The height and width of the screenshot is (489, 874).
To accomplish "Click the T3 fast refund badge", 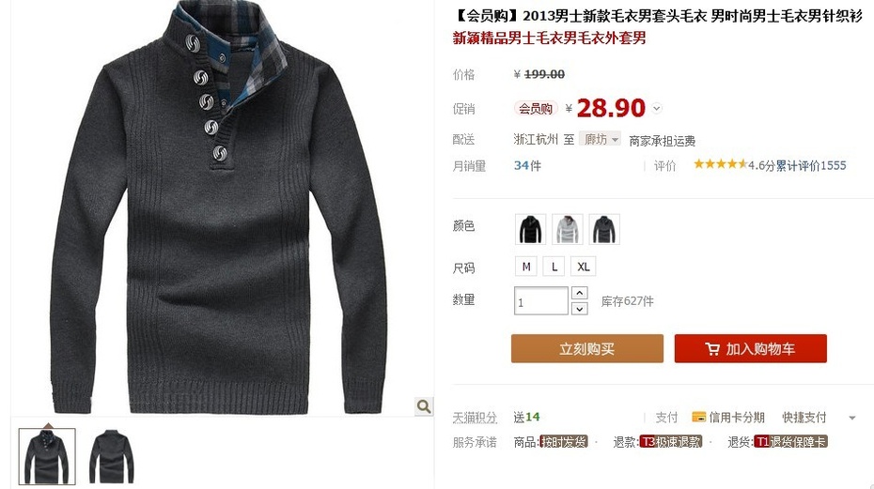I will click(x=671, y=442).
